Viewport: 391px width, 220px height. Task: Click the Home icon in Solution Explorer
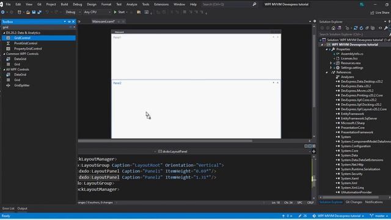[x=334, y=28]
